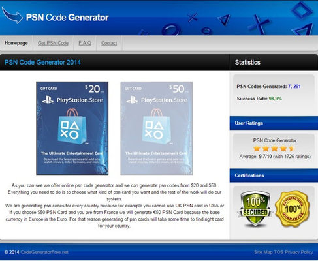The width and height of the screenshot is (318, 261).
Task: Open the Homepage tab
Action: [x=16, y=43]
